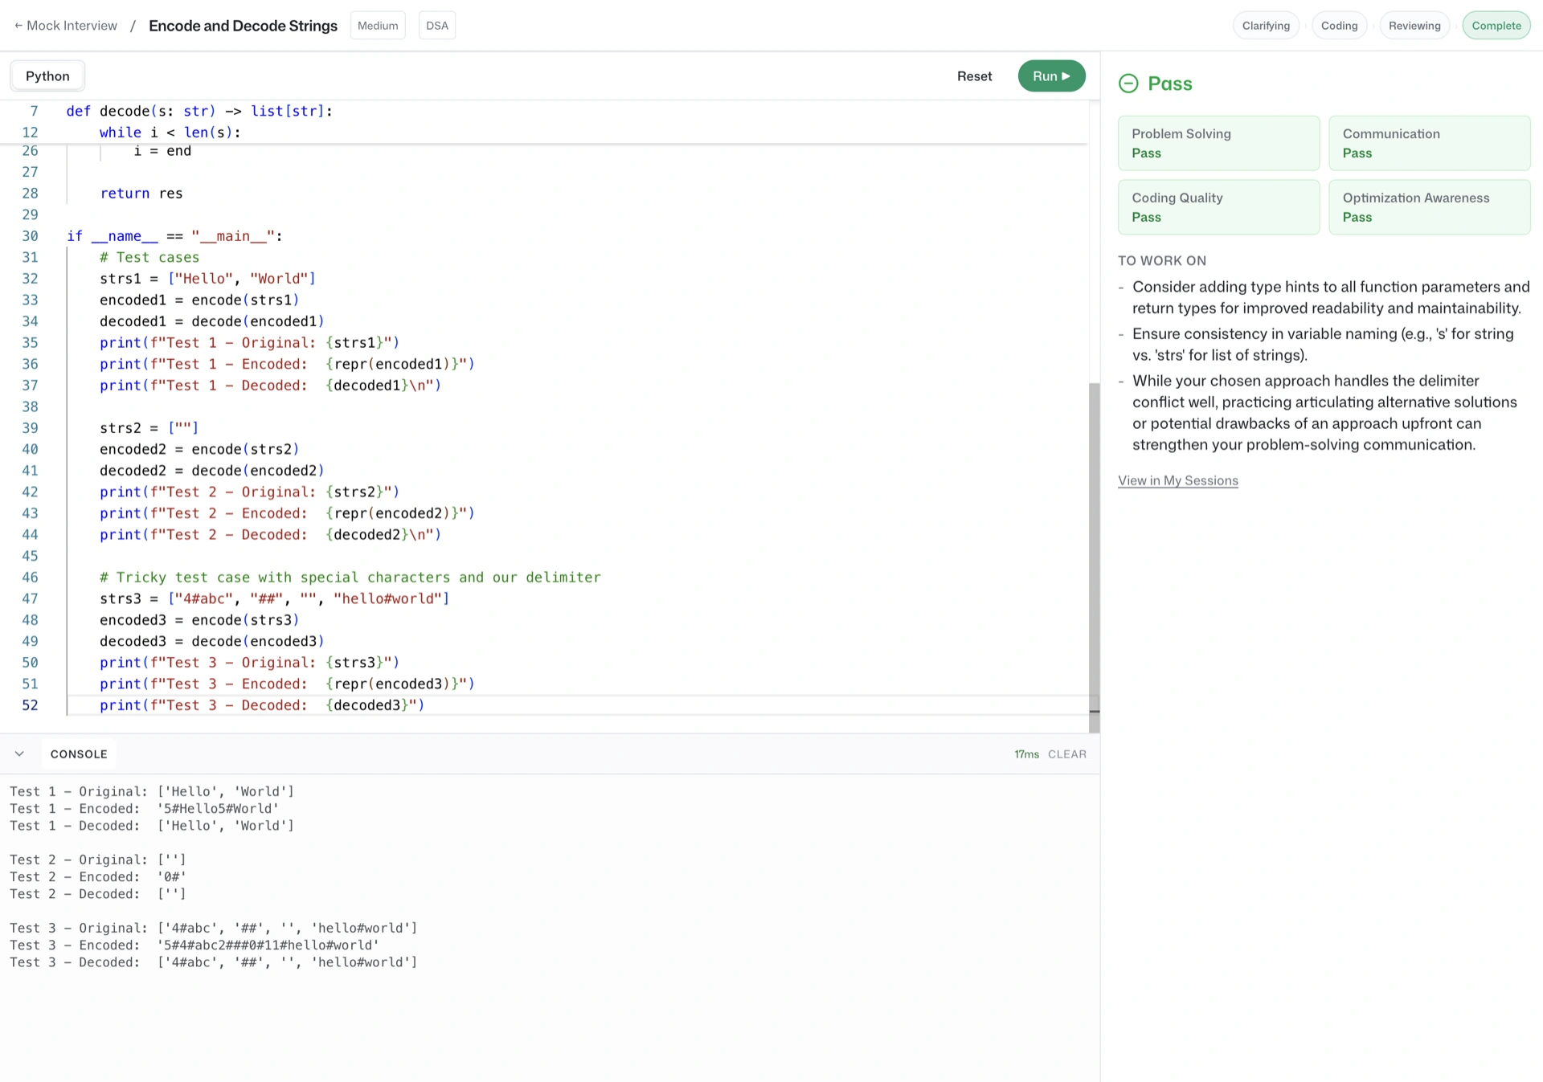Click the 'TO WORK ON' heading

click(1161, 260)
